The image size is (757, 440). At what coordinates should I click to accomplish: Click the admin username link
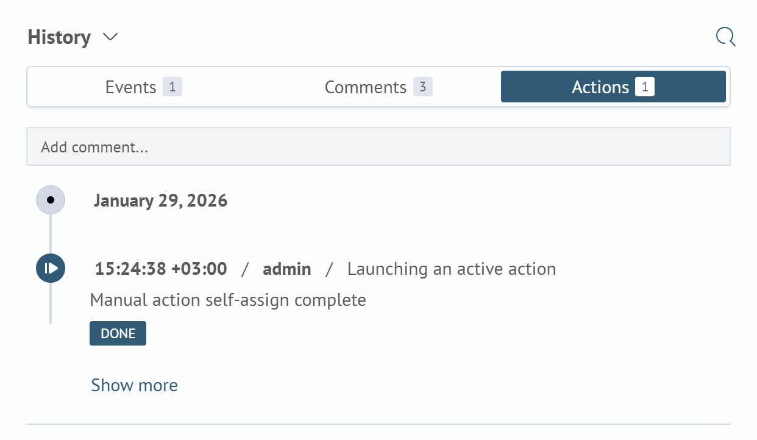(287, 269)
